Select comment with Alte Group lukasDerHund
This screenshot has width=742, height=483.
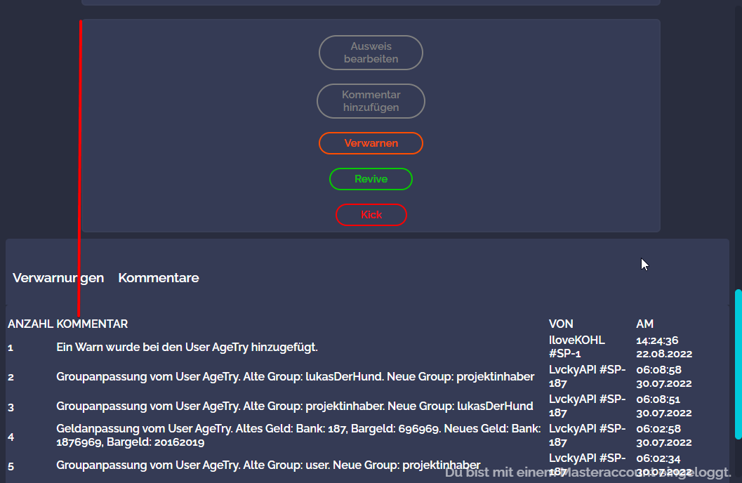(295, 377)
